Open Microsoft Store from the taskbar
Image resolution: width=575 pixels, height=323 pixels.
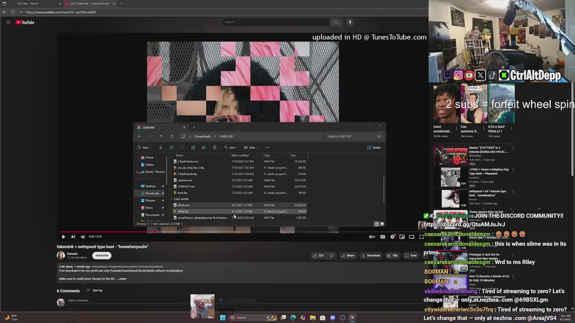[x=323, y=318]
